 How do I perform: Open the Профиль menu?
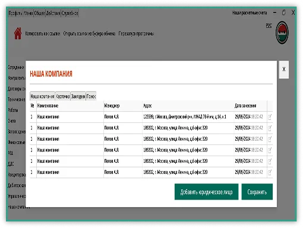click(x=15, y=13)
